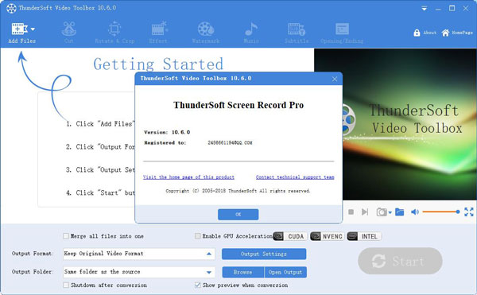Open the Effect tool

pos(158,33)
